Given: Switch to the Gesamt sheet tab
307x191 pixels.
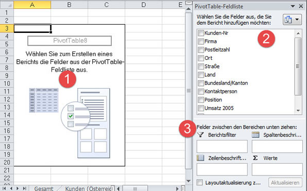Looking at the screenshot, I should coord(44,188).
